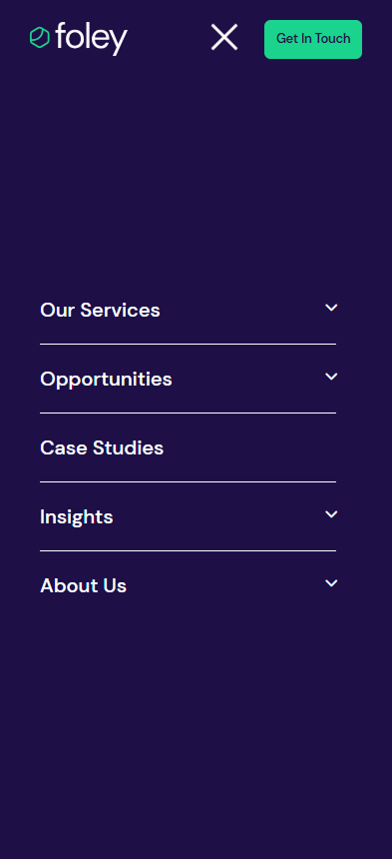Expand the About Us submenu
392x859 pixels.
(x=331, y=583)
